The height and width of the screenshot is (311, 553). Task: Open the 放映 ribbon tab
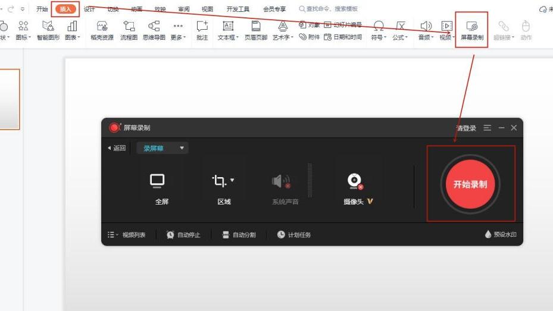point(160,9)
